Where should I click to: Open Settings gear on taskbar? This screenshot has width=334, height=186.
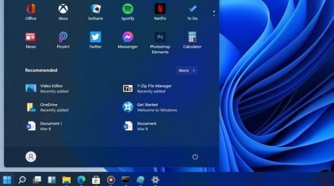pyautogui.click(x=155, y=180)
